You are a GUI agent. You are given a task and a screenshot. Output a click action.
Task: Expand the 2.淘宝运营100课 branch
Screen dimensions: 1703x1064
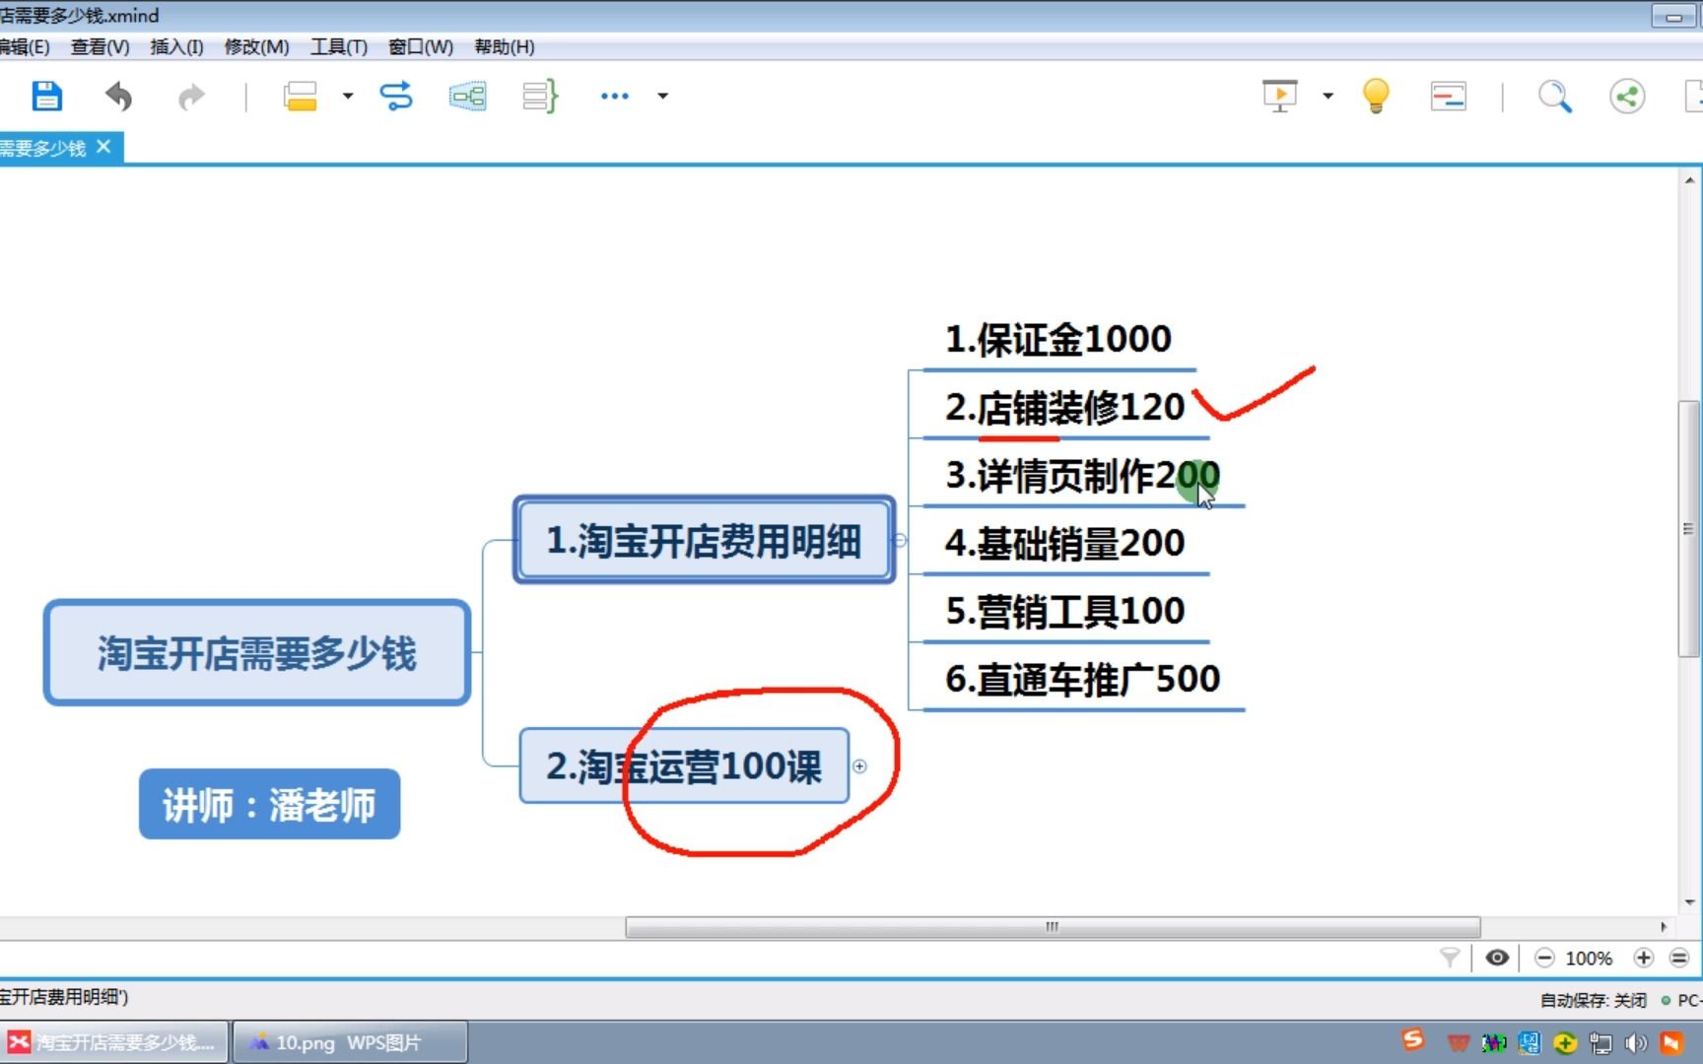(859, 765)
